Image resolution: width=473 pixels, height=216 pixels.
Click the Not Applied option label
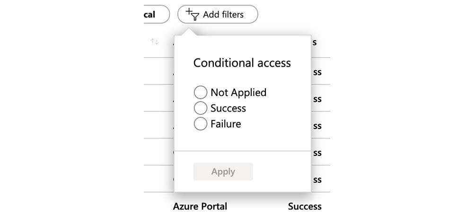[x=238, y=93]
